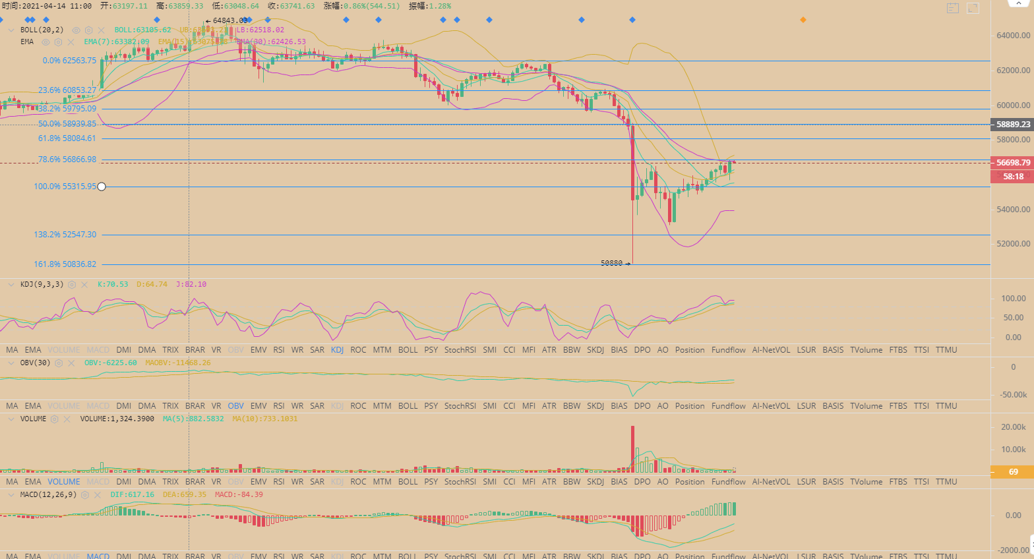The width and height of the screenshot is (1034, 559).
Task: Click highlighted OBV tab under the OBV panel
Action: 235,406
